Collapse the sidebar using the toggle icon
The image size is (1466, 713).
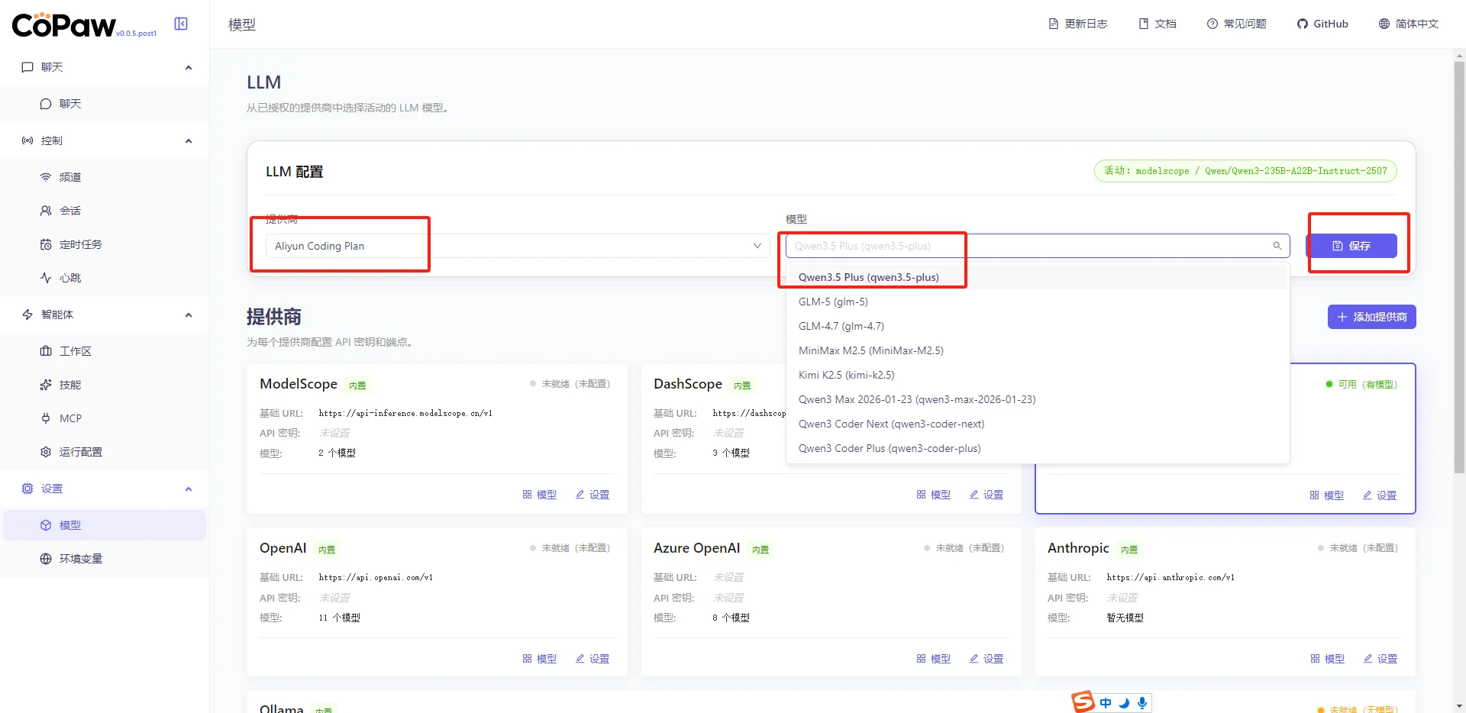(181, 24)
